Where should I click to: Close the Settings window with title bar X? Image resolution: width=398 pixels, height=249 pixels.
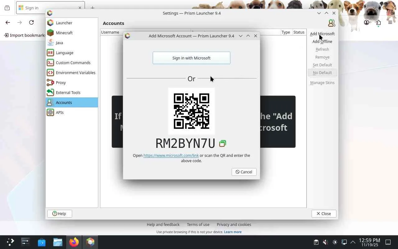[x=334, y=13]
